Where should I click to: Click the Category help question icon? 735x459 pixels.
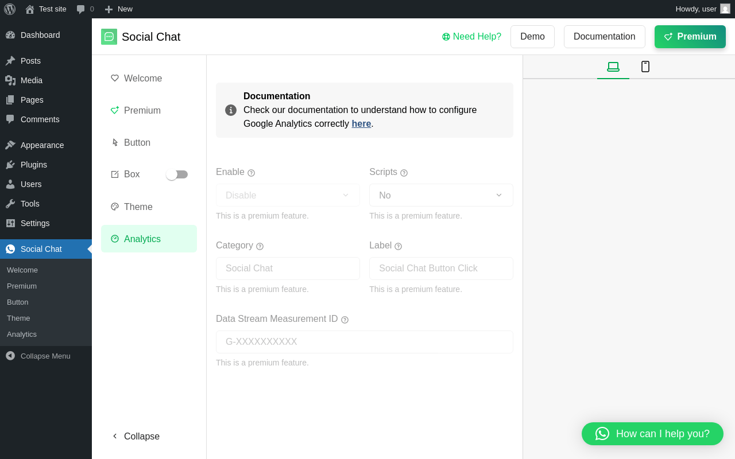click(260, 246)
